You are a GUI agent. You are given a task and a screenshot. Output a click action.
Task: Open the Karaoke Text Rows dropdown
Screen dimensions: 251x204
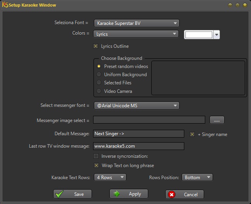110,178
